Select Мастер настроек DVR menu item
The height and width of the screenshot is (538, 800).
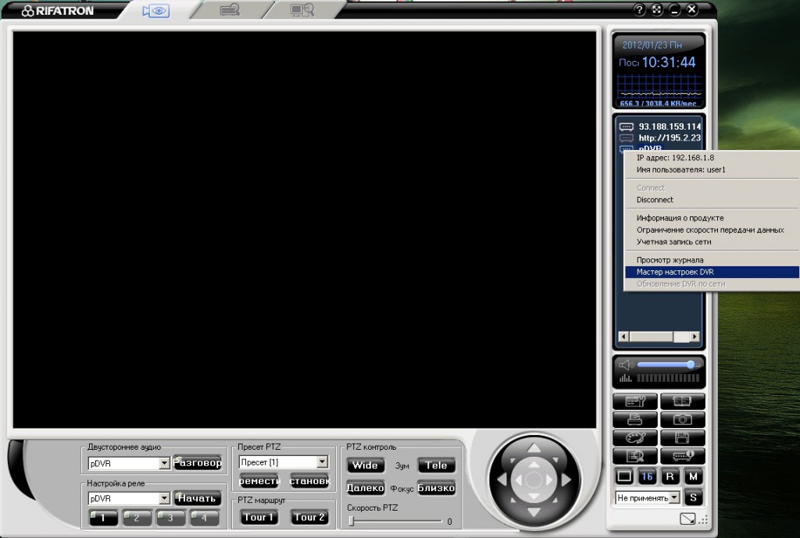(x=675, y=272)
